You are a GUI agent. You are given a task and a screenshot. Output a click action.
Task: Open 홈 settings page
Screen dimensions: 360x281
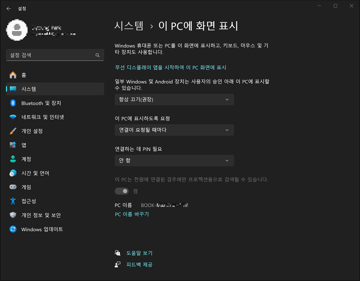[55, 75]
